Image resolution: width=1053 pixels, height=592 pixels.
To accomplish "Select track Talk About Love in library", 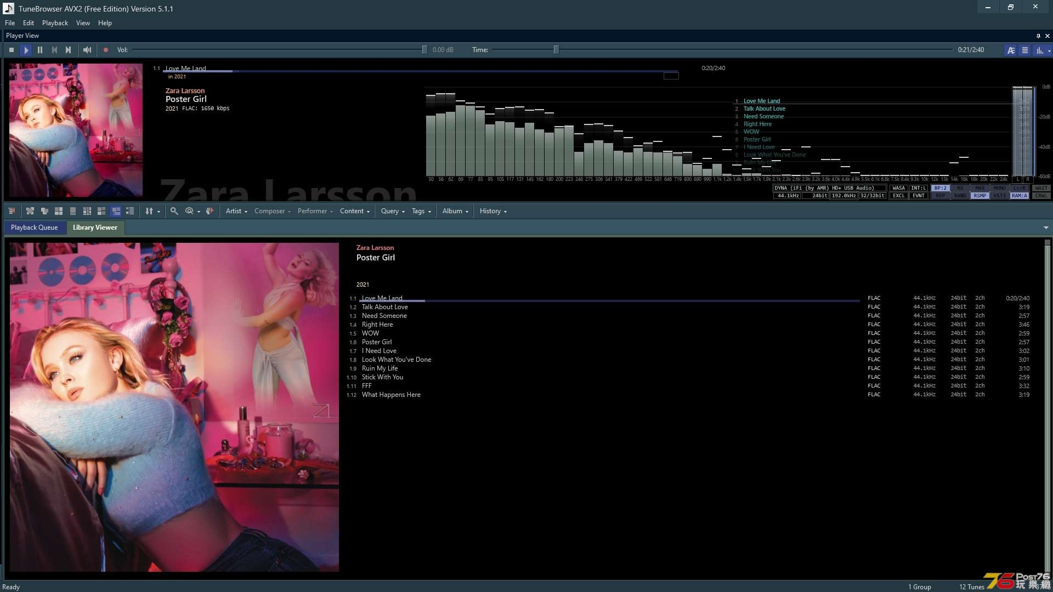I will pyautogui.click(x=384, y=307).
